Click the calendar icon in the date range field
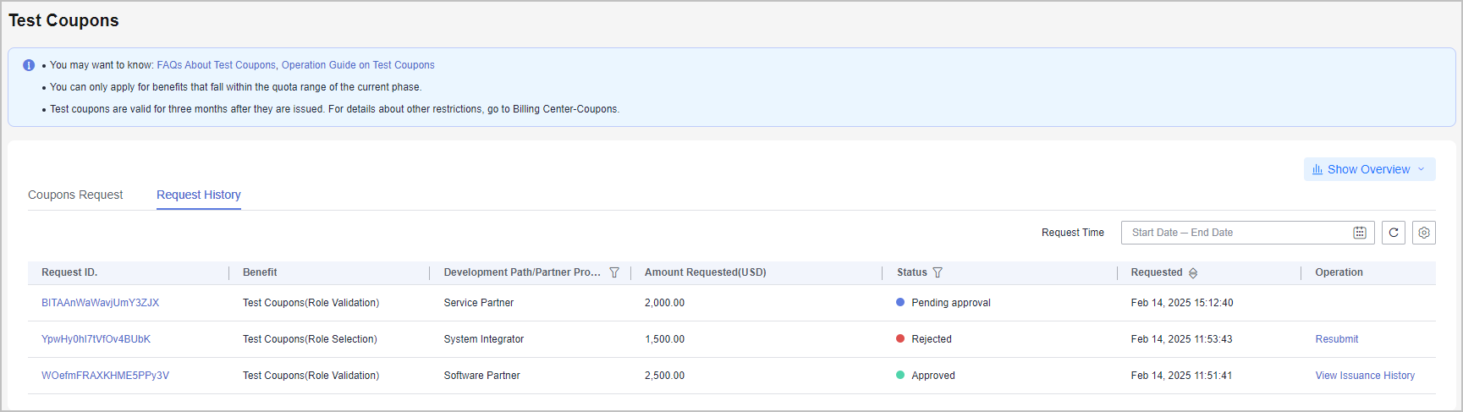Viewport: 1463px width, 412px height. 1360,233
